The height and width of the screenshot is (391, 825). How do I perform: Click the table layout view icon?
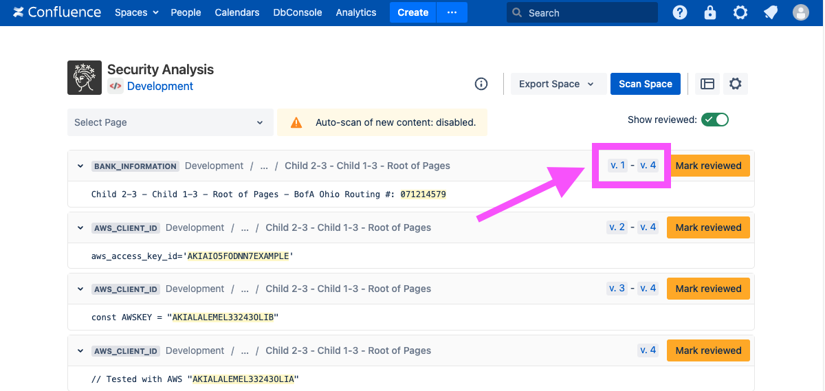(707, 84)
